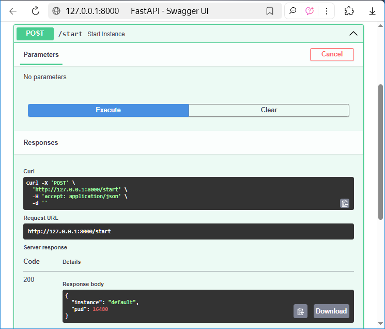Click the 'Server response' label
This screenshot has width=385, height=329.
tap(45, 247)
